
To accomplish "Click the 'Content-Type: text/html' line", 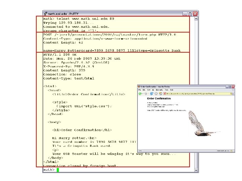I will coord(69,78).
